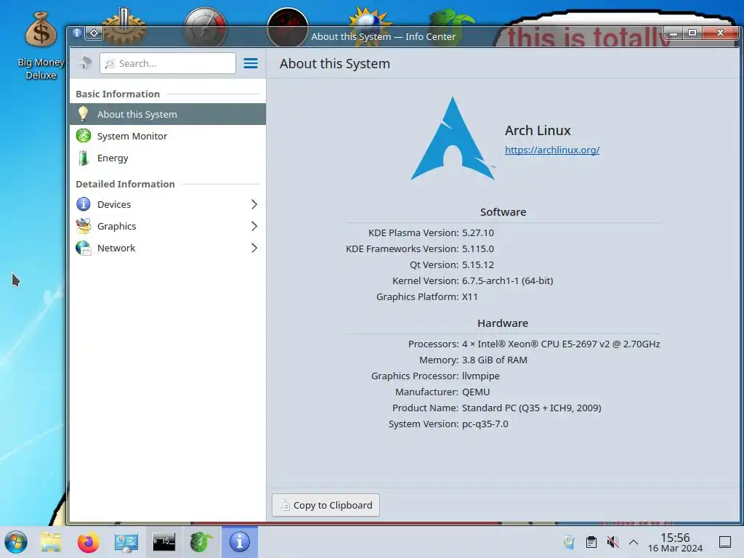Open the Network category
Image resolution: width=744 pixels, height=558 pixels.
[x=168, y=248]
